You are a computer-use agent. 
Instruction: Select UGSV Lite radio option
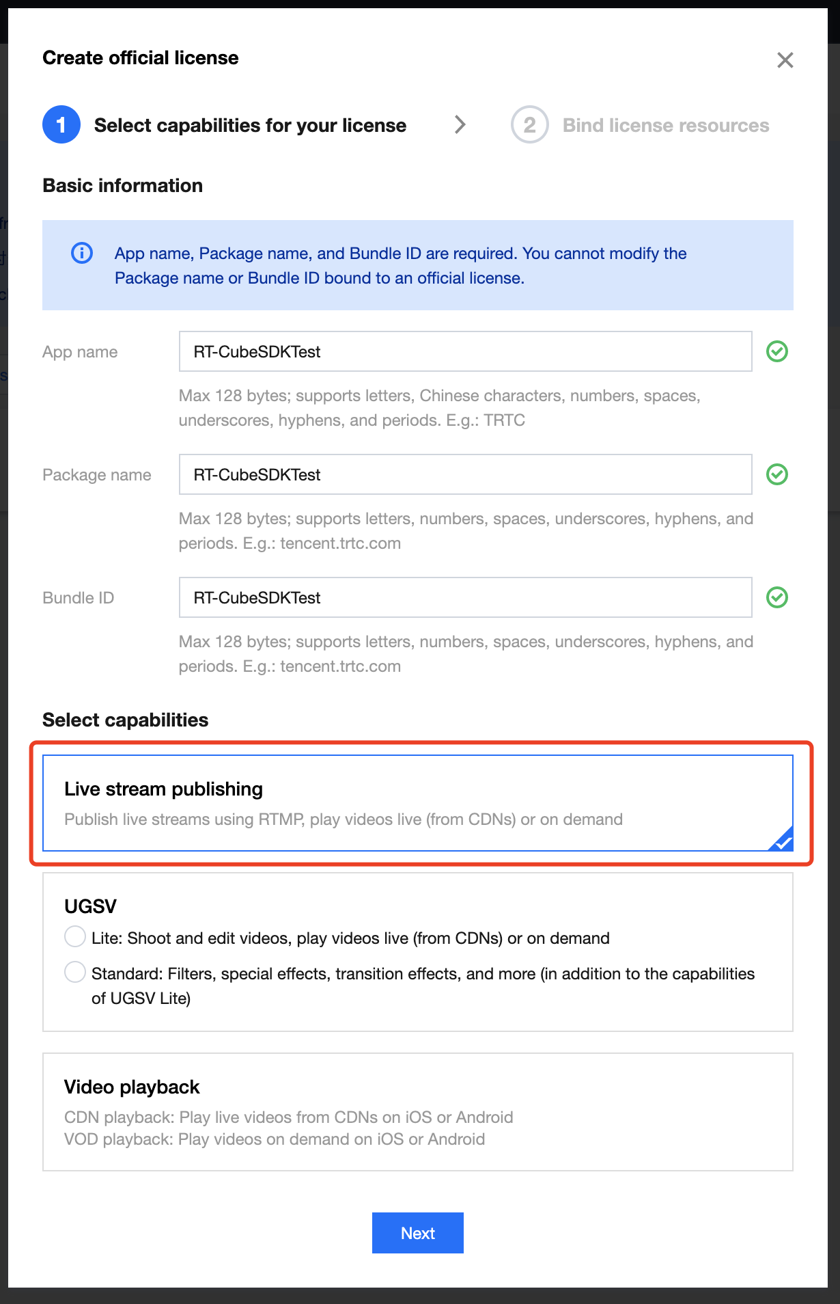click(75, 936)
